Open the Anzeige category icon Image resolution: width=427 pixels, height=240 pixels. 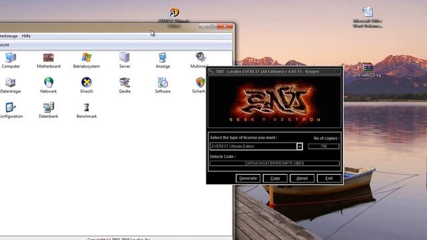(x=163, y=57)
